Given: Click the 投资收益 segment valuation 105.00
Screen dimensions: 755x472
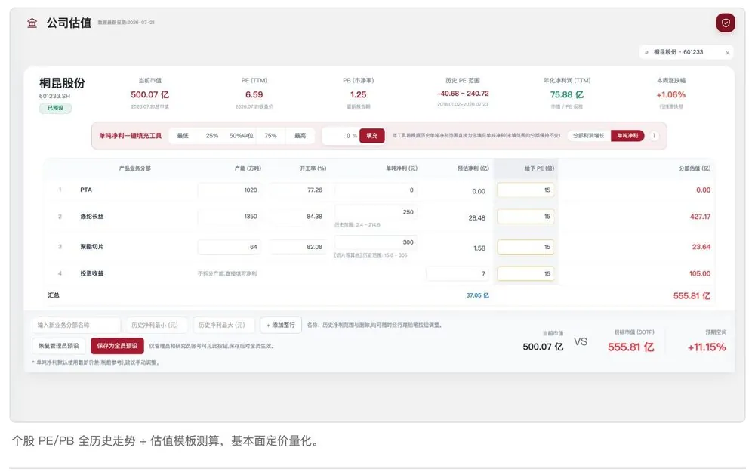Looking at the screenshot, I should click(700, 273).
